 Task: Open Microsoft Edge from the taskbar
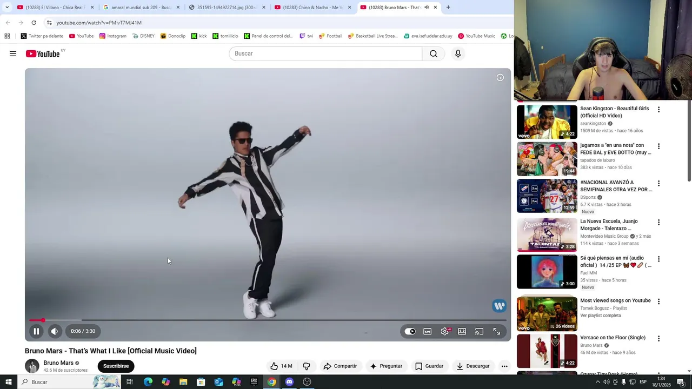tap(148, 382)
